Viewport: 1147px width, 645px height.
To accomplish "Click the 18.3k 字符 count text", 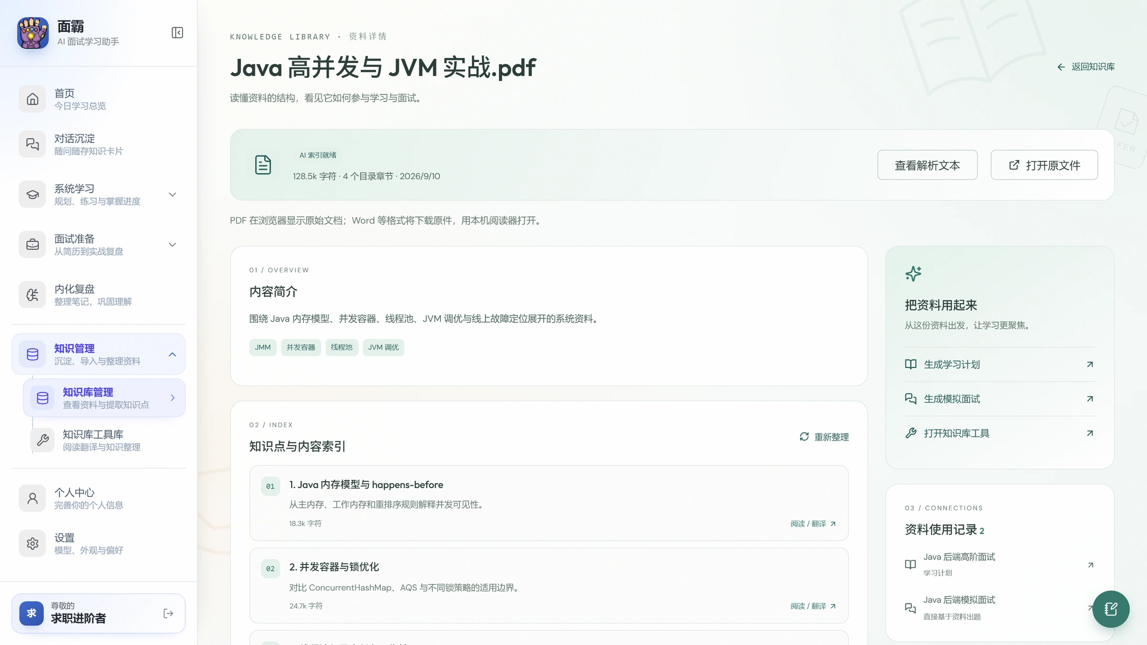I will (305, 524).
